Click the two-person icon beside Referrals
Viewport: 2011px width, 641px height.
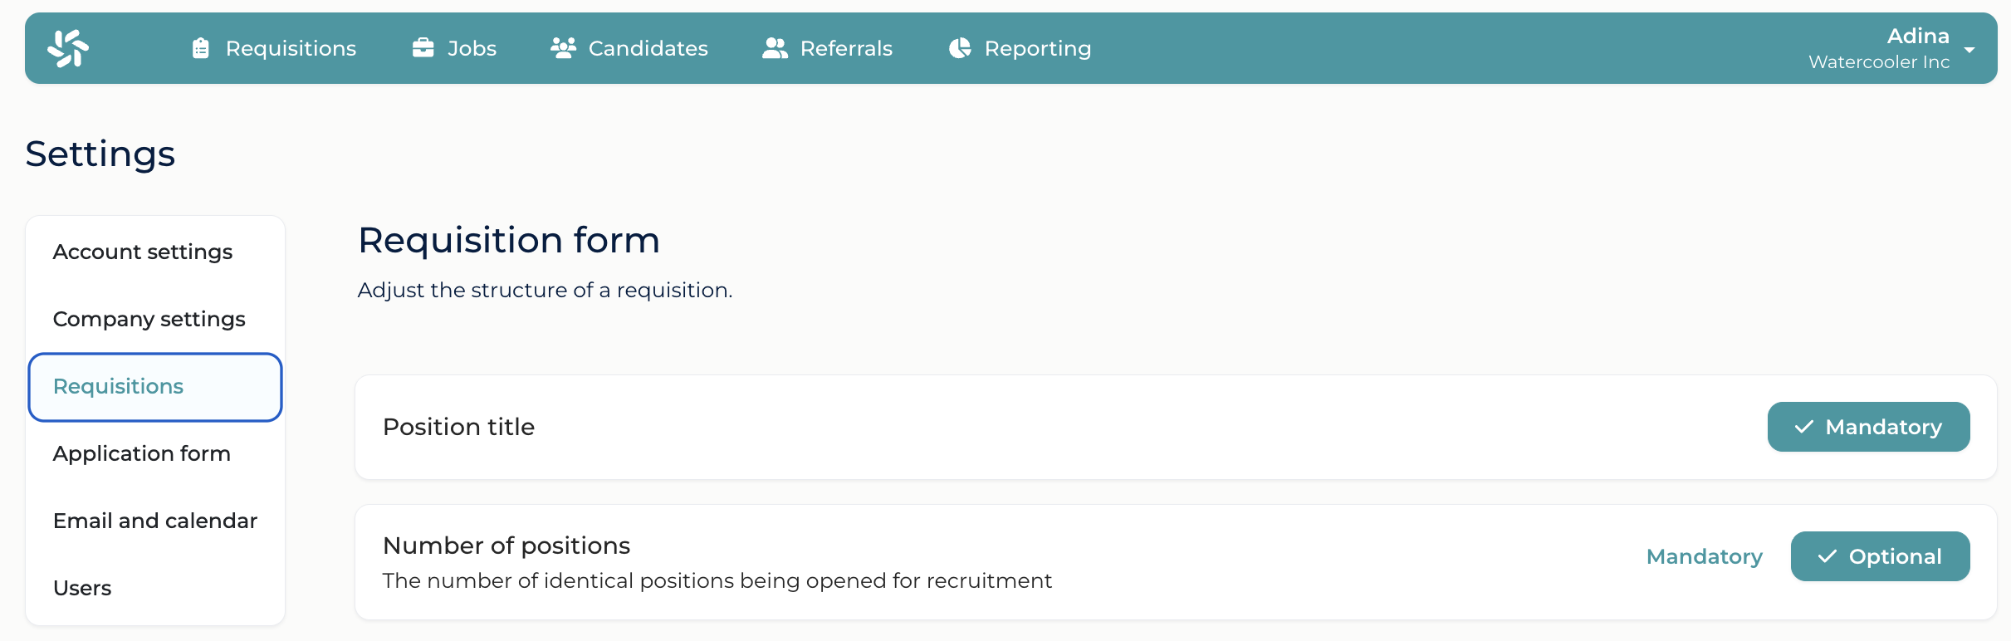pyautogui.click(x=775, y=48)
